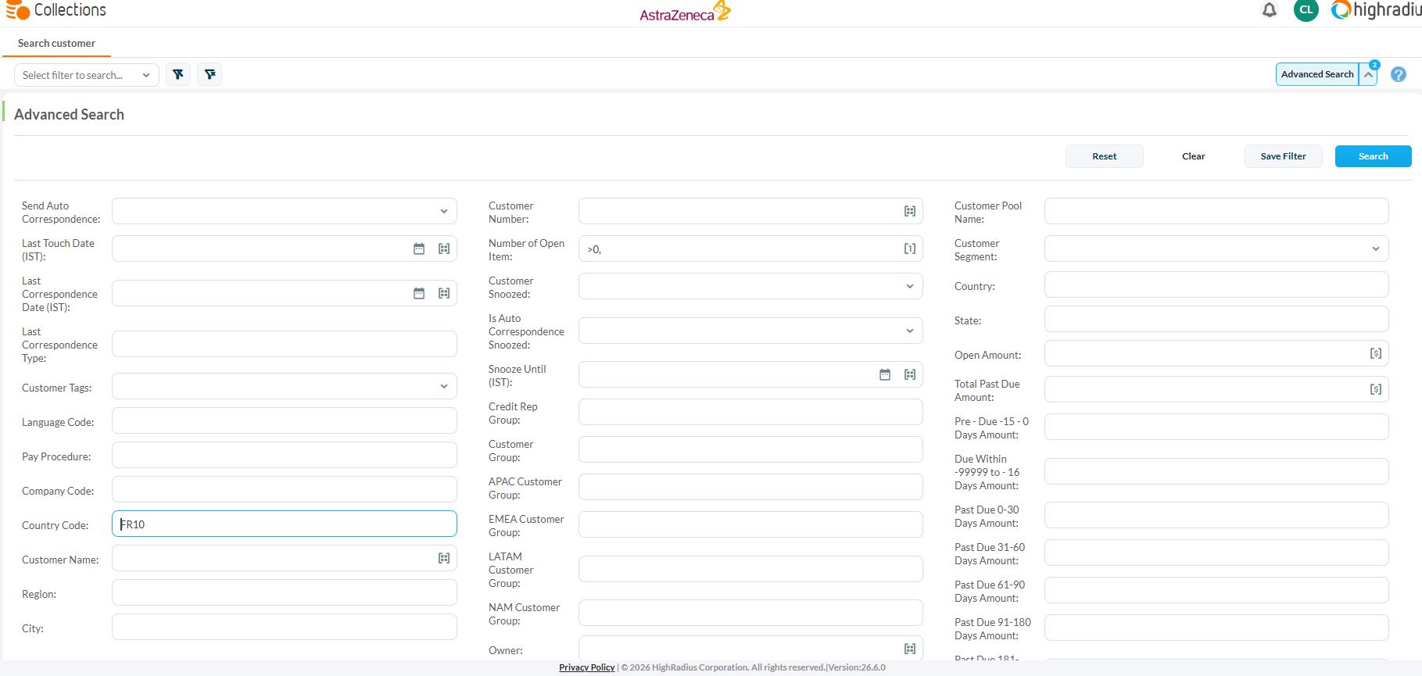
Task: Click into LATAM Customer Group field
Action: (750, 569)
